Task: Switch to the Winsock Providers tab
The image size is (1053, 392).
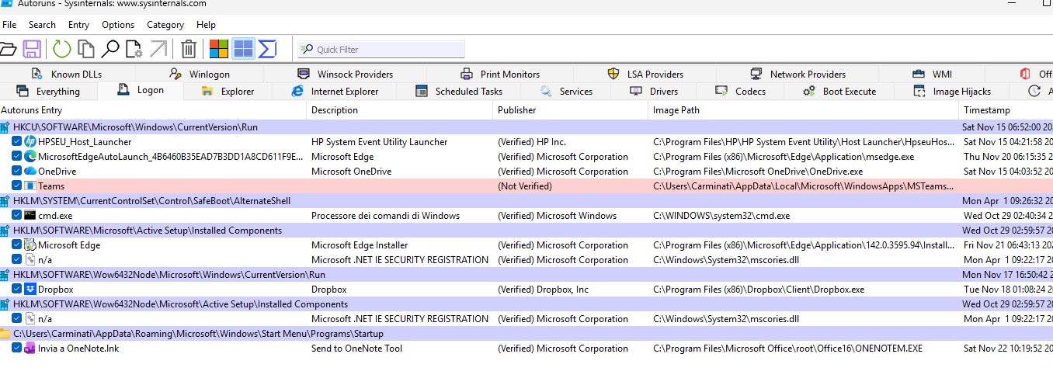Action: [x=345, y=75]
